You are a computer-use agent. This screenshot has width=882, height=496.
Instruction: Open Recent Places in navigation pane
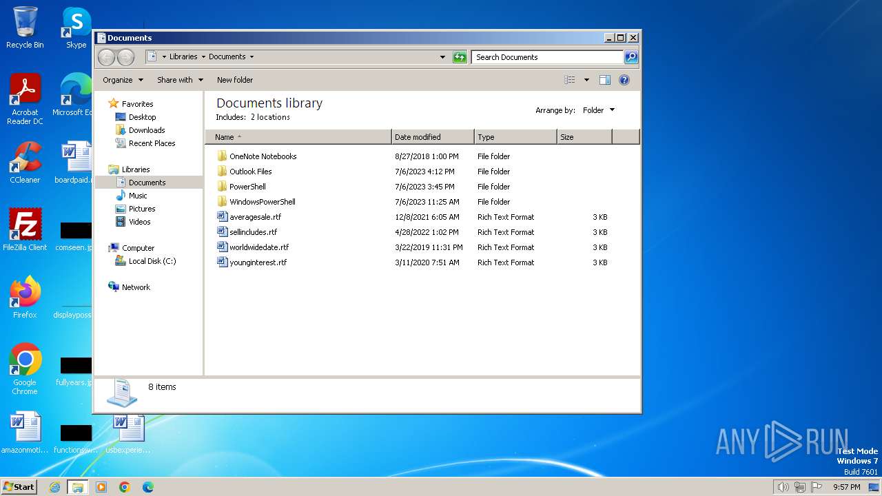tap(152, 143)
